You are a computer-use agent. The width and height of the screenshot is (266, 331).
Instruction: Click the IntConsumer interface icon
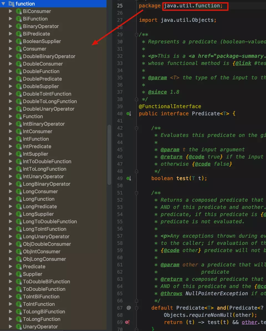(19, 131)
